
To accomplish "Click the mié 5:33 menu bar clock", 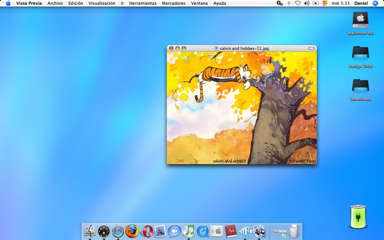I will (340, 3).
